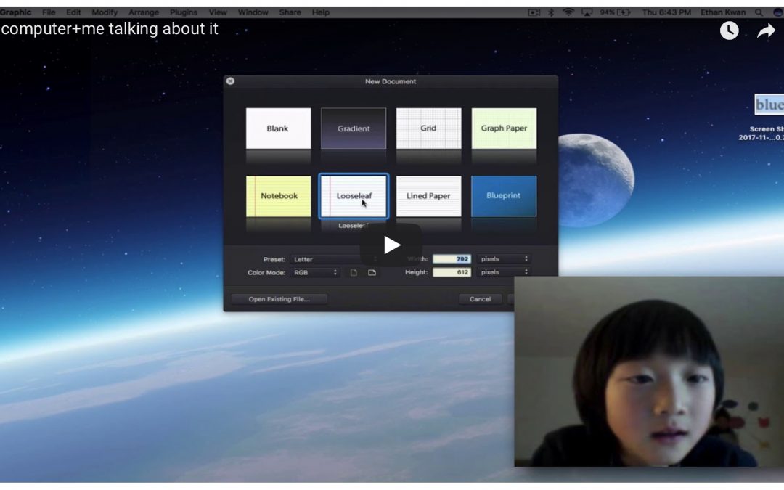This screenshot has width=784, height=490.
Task: Click the Ethan Kwan user name
Action: tap(723, 12)
